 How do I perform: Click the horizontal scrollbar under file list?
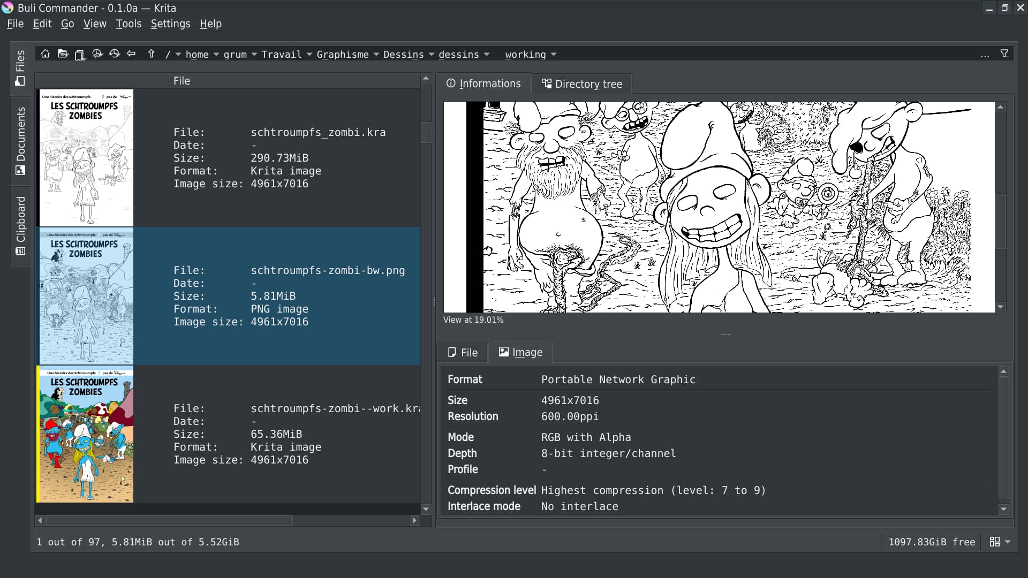(x=169, y=521)
